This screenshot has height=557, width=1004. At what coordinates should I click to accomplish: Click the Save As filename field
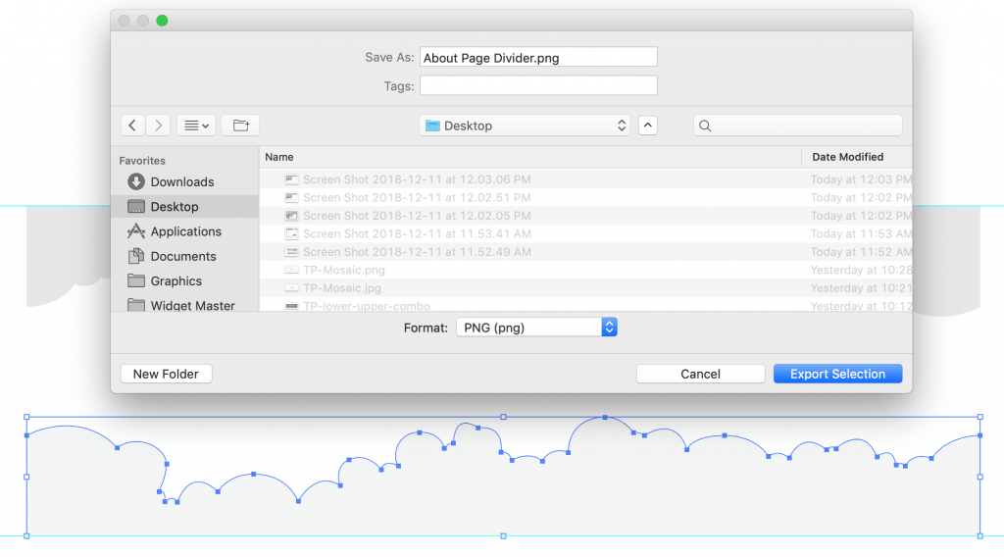tap(537, 58)
